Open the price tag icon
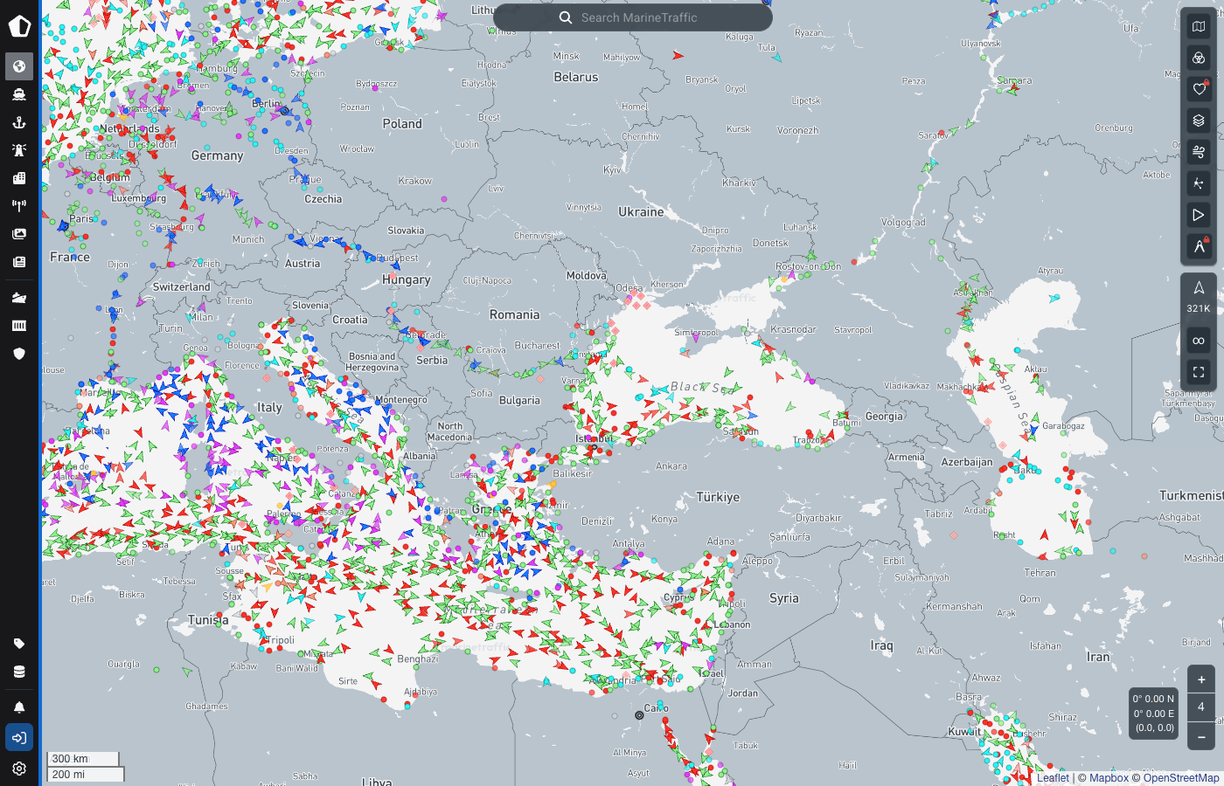1224x786 pixels. click(x=19, y=644)
